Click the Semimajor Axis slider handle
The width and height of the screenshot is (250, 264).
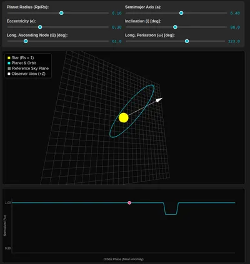181,13
